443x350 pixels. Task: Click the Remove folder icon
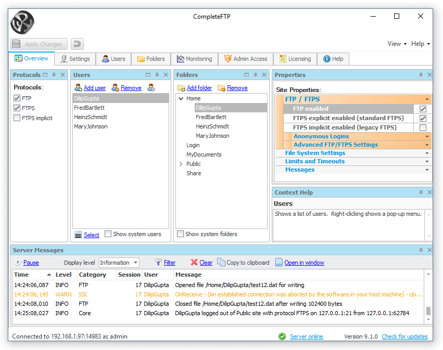click(221, 88)
